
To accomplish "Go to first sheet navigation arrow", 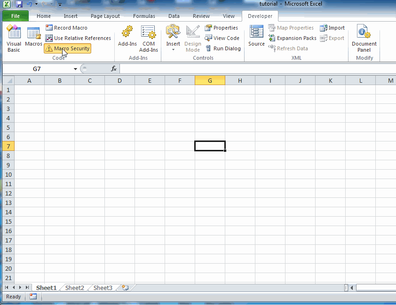I will [x=7, y=287].
